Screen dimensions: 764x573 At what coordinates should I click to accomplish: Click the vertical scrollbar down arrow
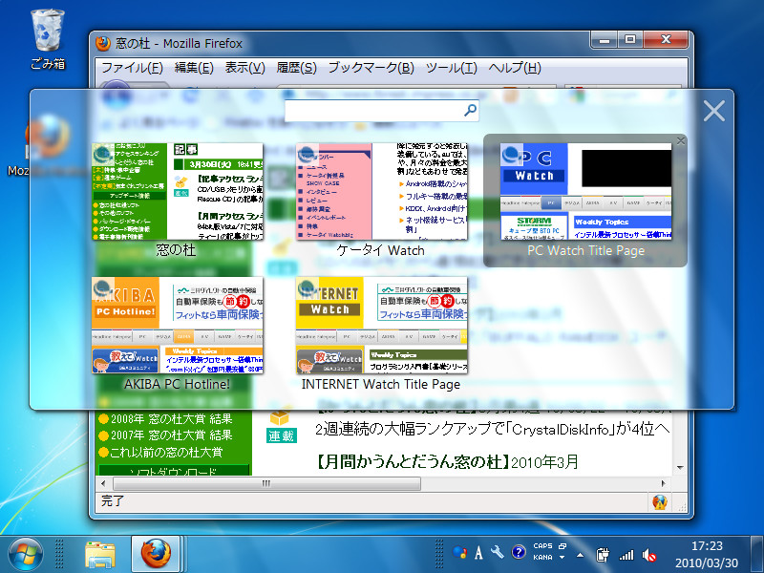(680, 468)
